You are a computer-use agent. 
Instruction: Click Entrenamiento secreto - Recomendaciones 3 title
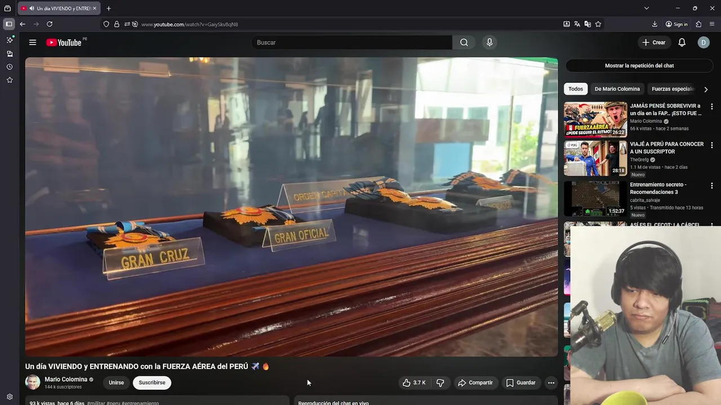(x=658, y=188)
